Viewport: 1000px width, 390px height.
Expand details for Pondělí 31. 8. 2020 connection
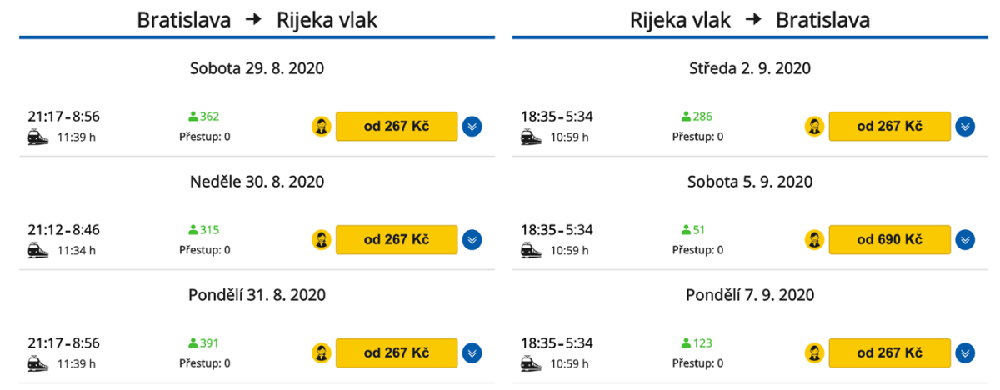tap(472, 353)
